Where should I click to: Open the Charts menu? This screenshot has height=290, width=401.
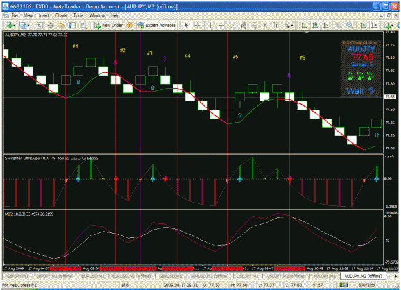61,15
